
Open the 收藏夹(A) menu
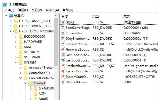[x=52, y=10]
